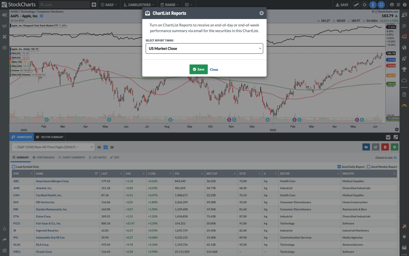This screenshot has height=256, width=409.
Task: Click the green Save button in dialog
Action: [199, 69]
